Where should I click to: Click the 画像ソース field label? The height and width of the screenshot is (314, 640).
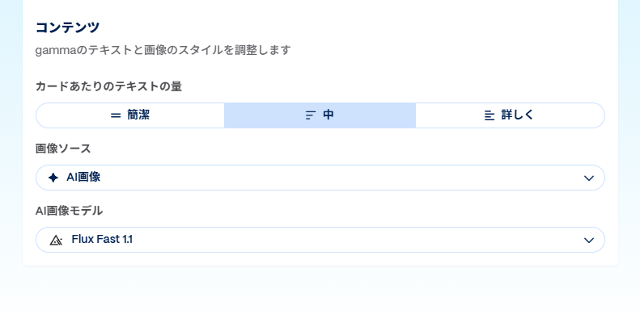coord(63,149)
